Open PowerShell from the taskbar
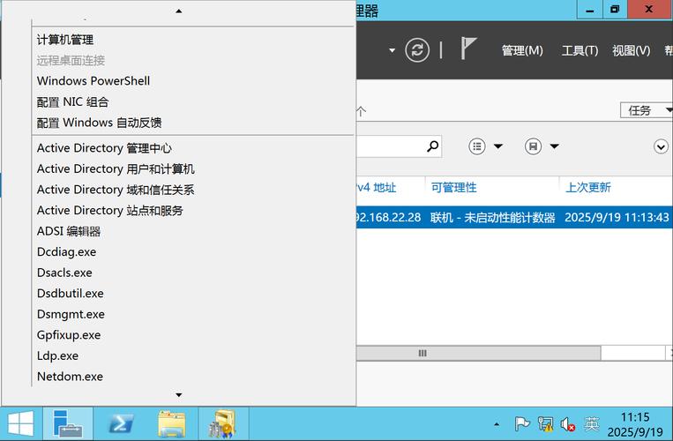 pos(121,423)
